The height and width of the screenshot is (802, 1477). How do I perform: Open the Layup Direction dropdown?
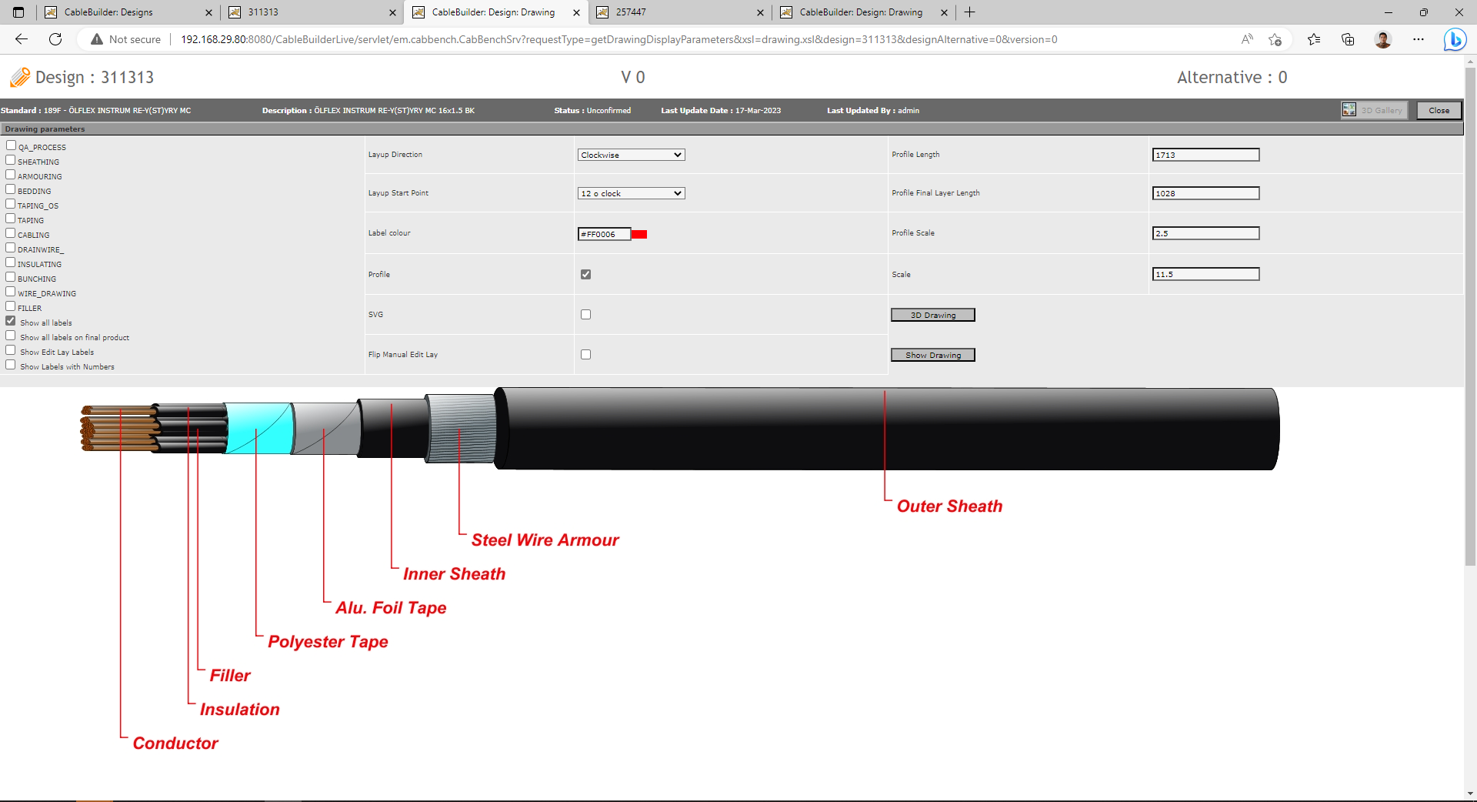tap(631, 155)
